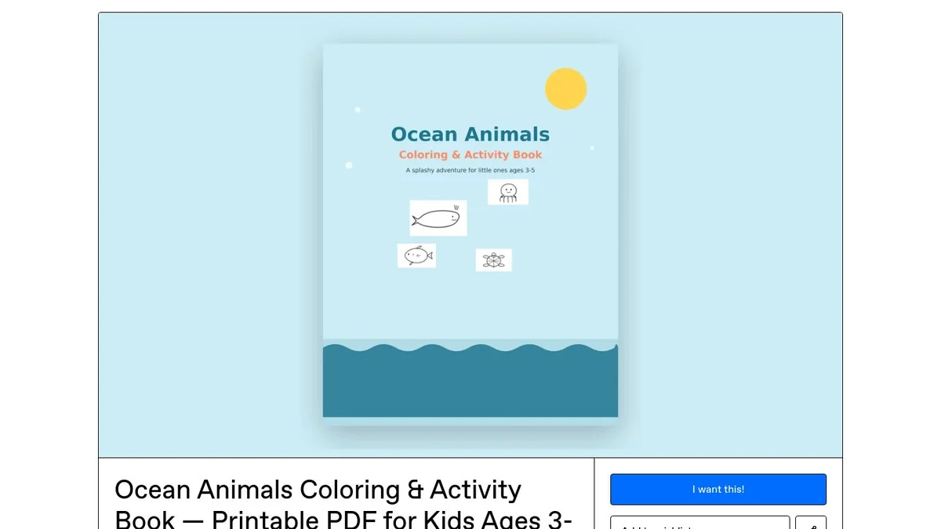Click the light blue banner left of the book cover
The height and width of the screenshot is (529, 941).
click(210, 235)
